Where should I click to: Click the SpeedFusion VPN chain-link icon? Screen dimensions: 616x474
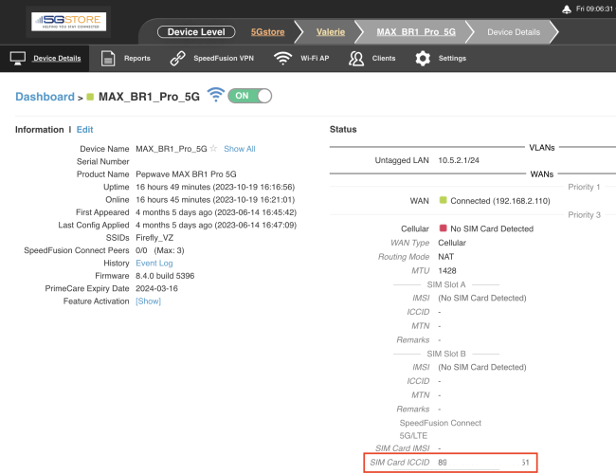177,58
